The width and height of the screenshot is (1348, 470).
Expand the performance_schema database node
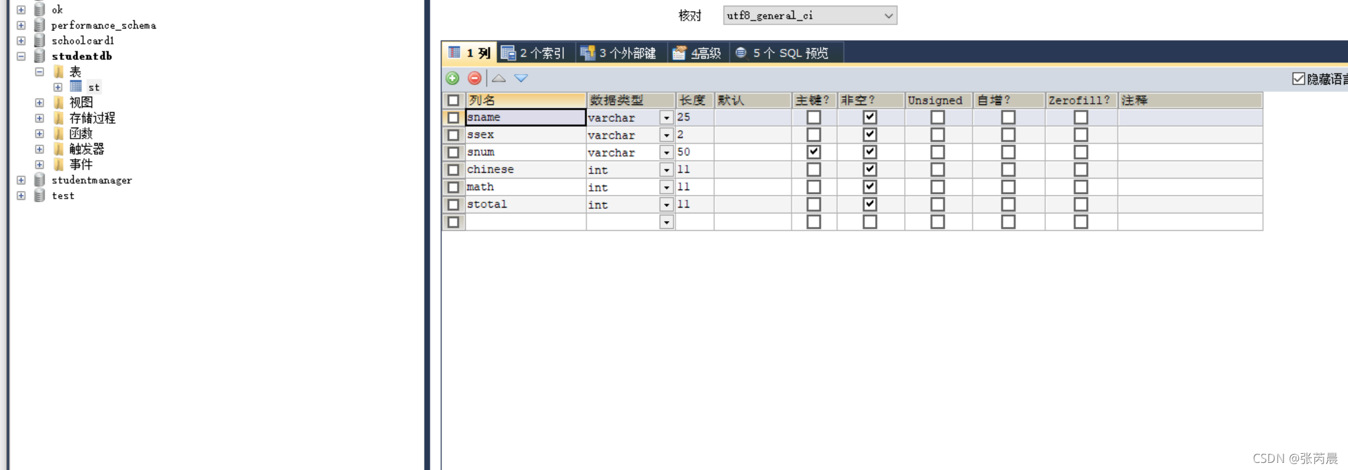(x=21, y=25)
